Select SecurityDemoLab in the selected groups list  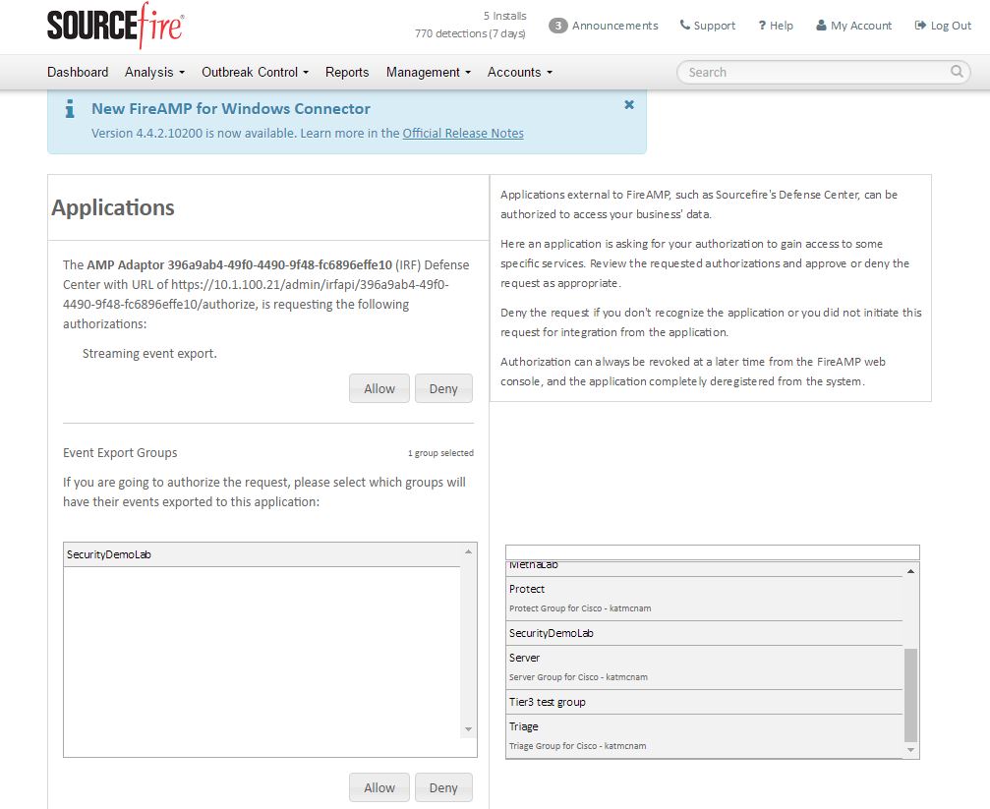pyautogui.click(x=262, y=554)
